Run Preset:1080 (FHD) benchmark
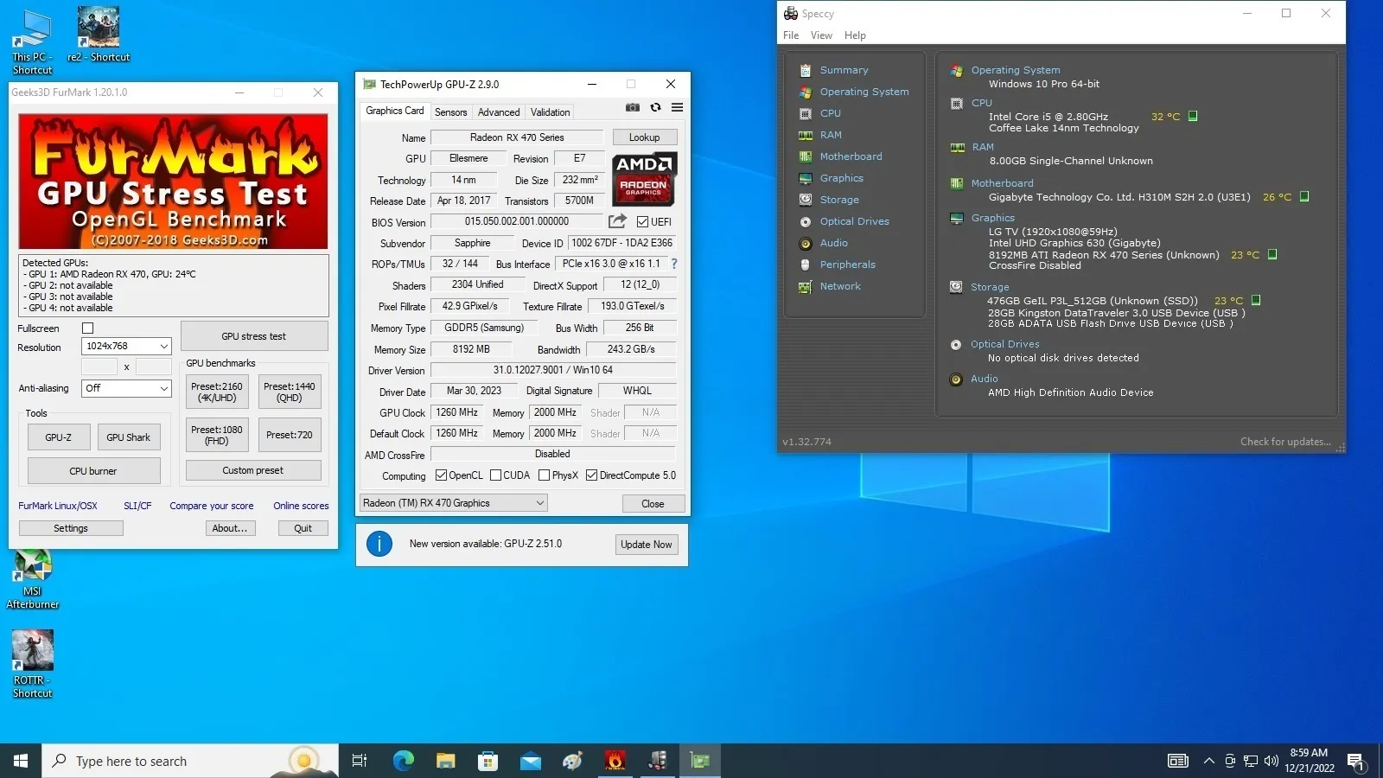The image size is (1383, 778). [217, 435]
